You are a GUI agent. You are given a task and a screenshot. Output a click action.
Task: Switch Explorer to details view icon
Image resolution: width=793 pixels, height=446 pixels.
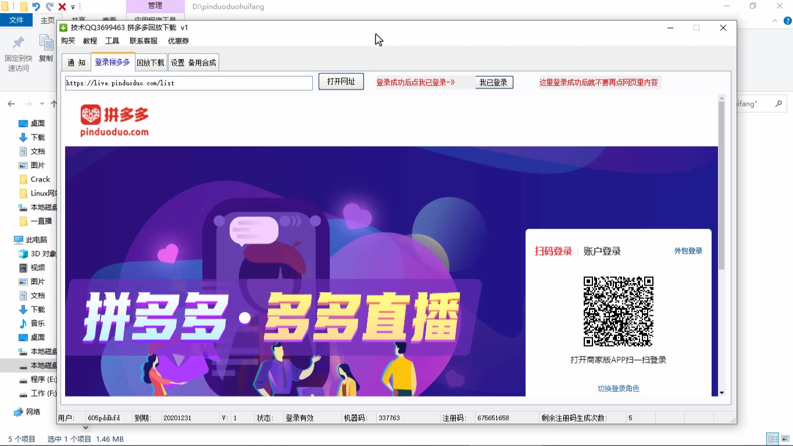coord(773,439)
